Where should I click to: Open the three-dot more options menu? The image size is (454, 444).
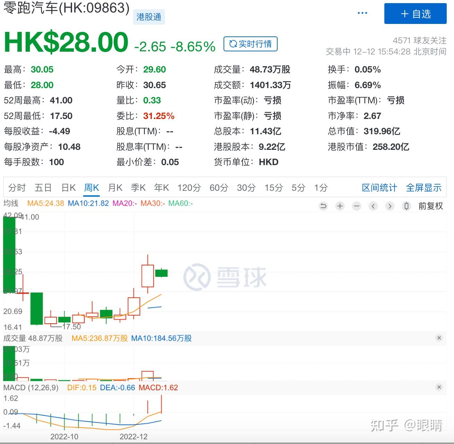[x=362, y=13]
